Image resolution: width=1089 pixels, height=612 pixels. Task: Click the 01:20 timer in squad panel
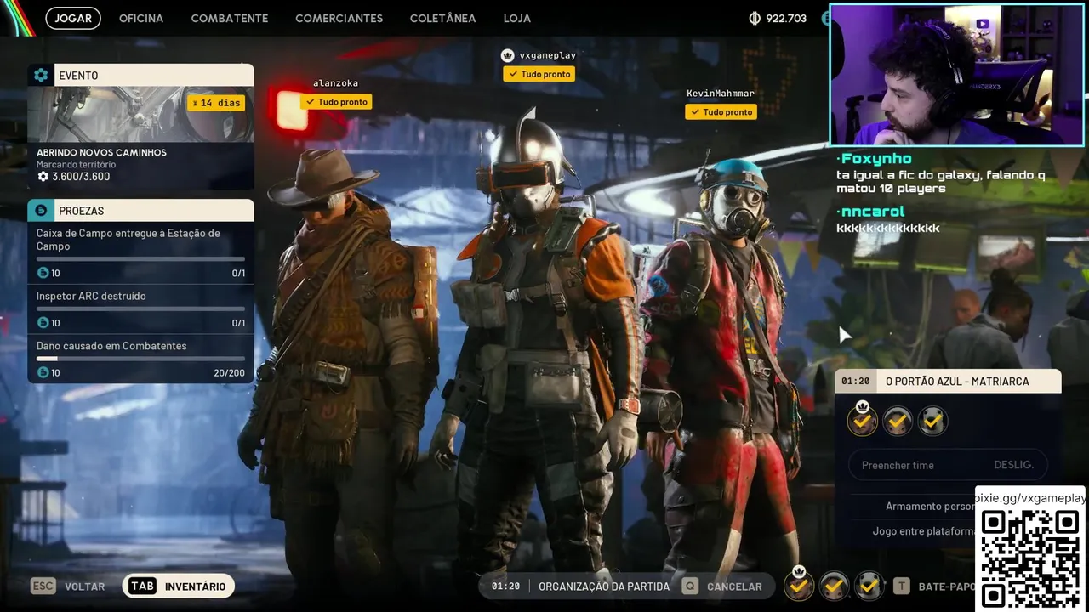pyautogui.click(x=856, y=382)
